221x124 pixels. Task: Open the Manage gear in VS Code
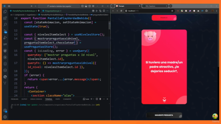tap(5, 117)
